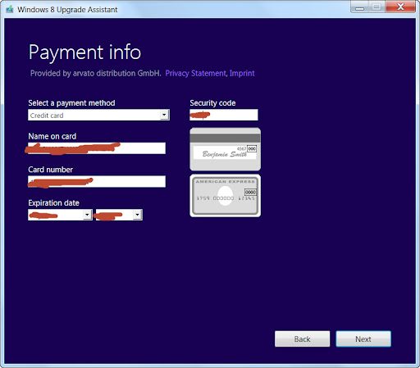
Task: Expand the expiration month dropdown
Action: (x=87, y=215)
